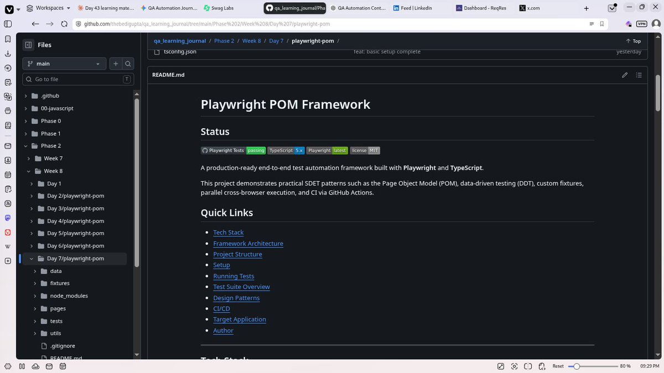664x373 pixels.
Task: Collapse the Week 8 folder
Action: (x=29, y=171)
